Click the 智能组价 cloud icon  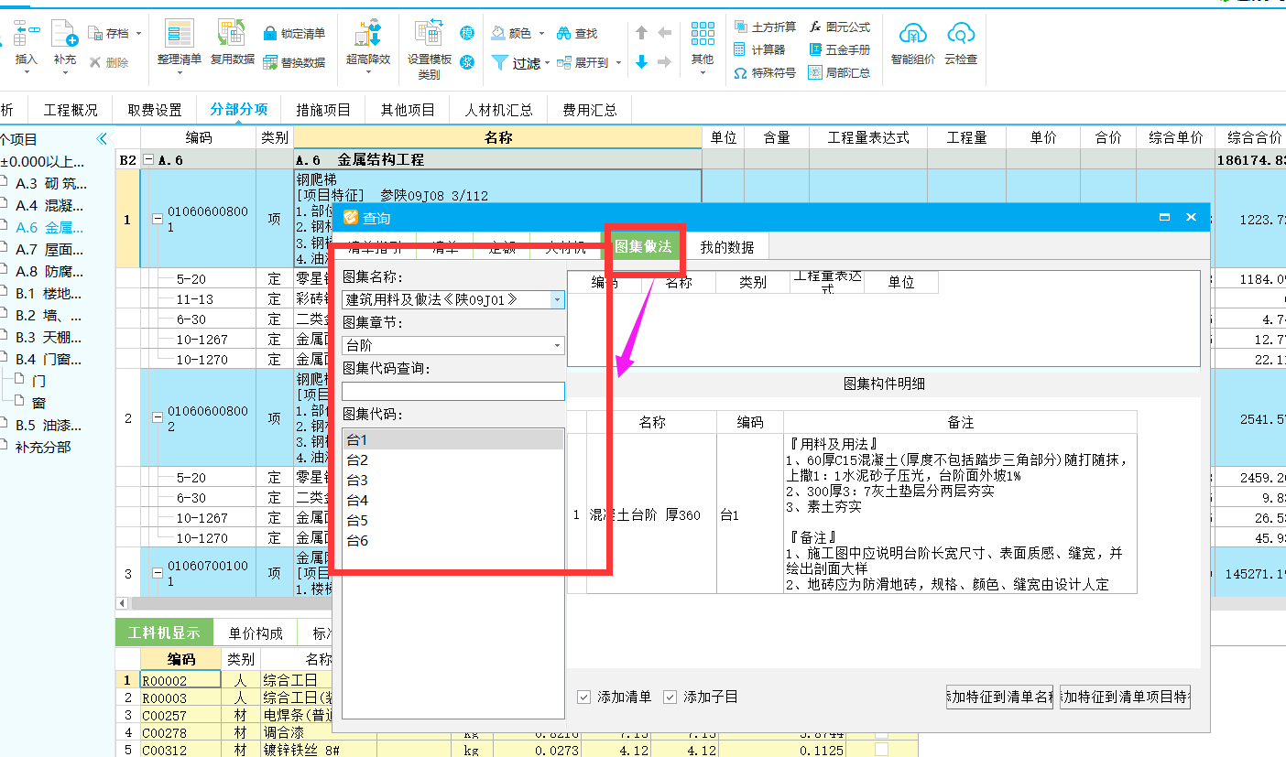[x=913, y=35]
